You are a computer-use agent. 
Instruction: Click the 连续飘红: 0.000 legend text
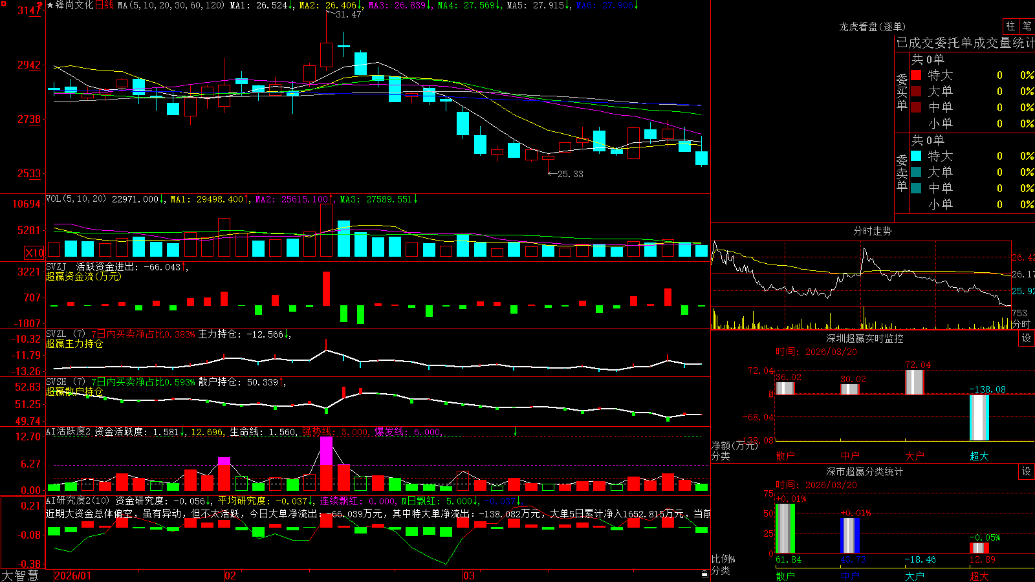coord(358,501)
